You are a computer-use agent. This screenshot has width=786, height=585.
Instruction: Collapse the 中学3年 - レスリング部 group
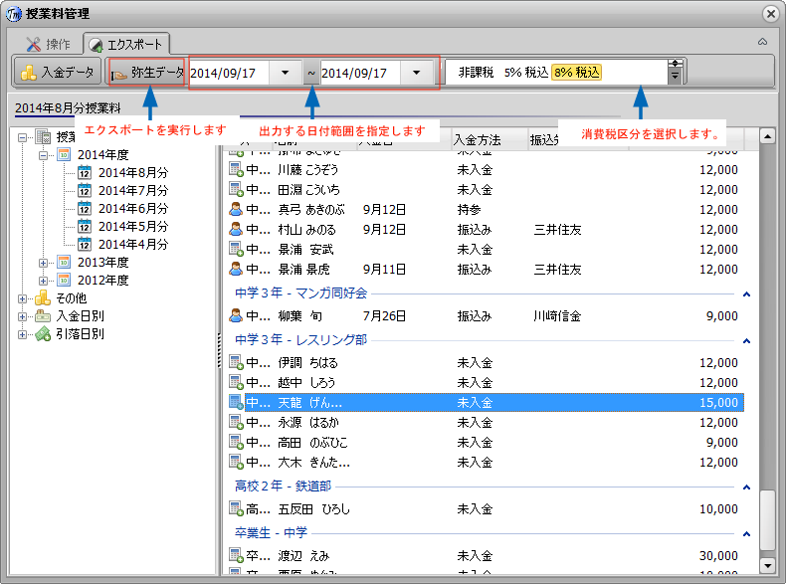pos(746,341)
